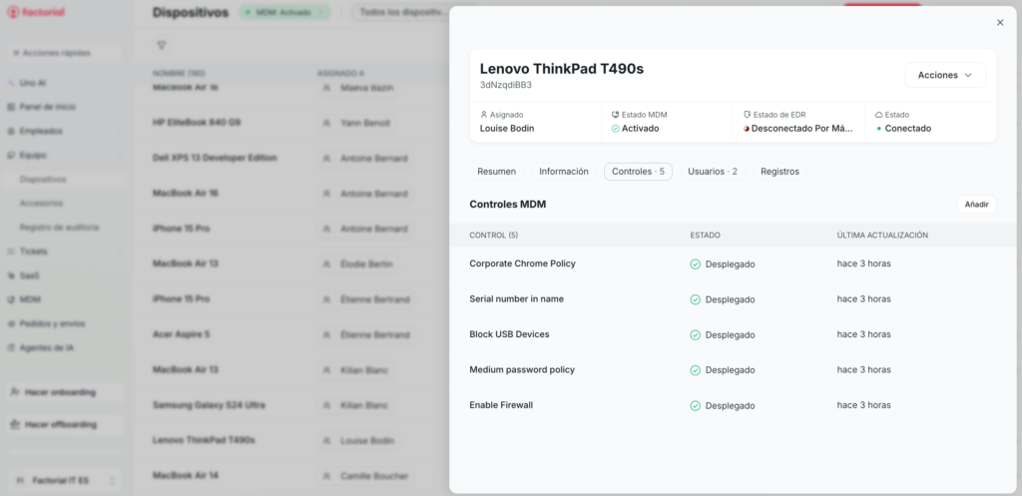Screen dimensions: 1022x496
Task: Click the Factorial logo icon
Action: click(13, 13)
